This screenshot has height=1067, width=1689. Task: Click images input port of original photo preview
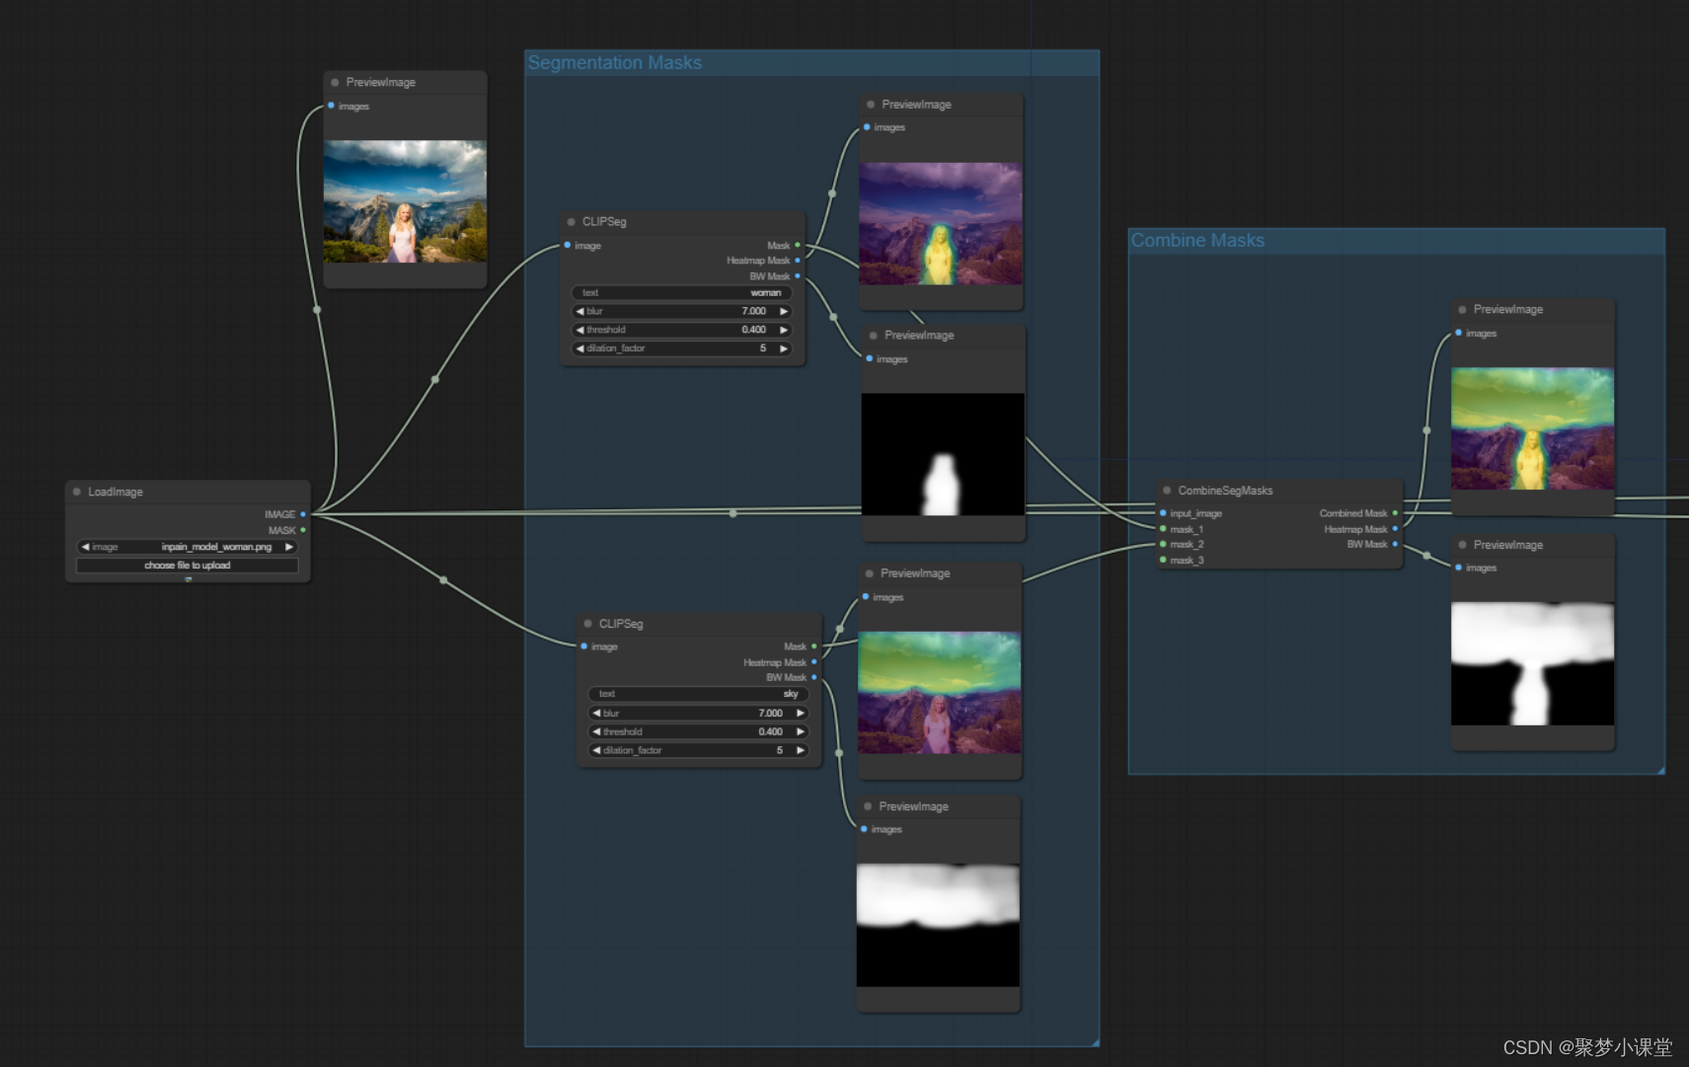tap(332, 106)
